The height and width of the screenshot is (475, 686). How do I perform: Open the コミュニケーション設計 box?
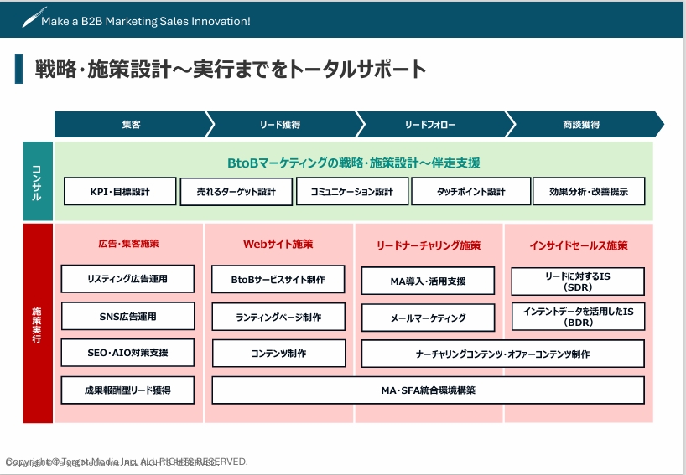click(x=352, y=192)
